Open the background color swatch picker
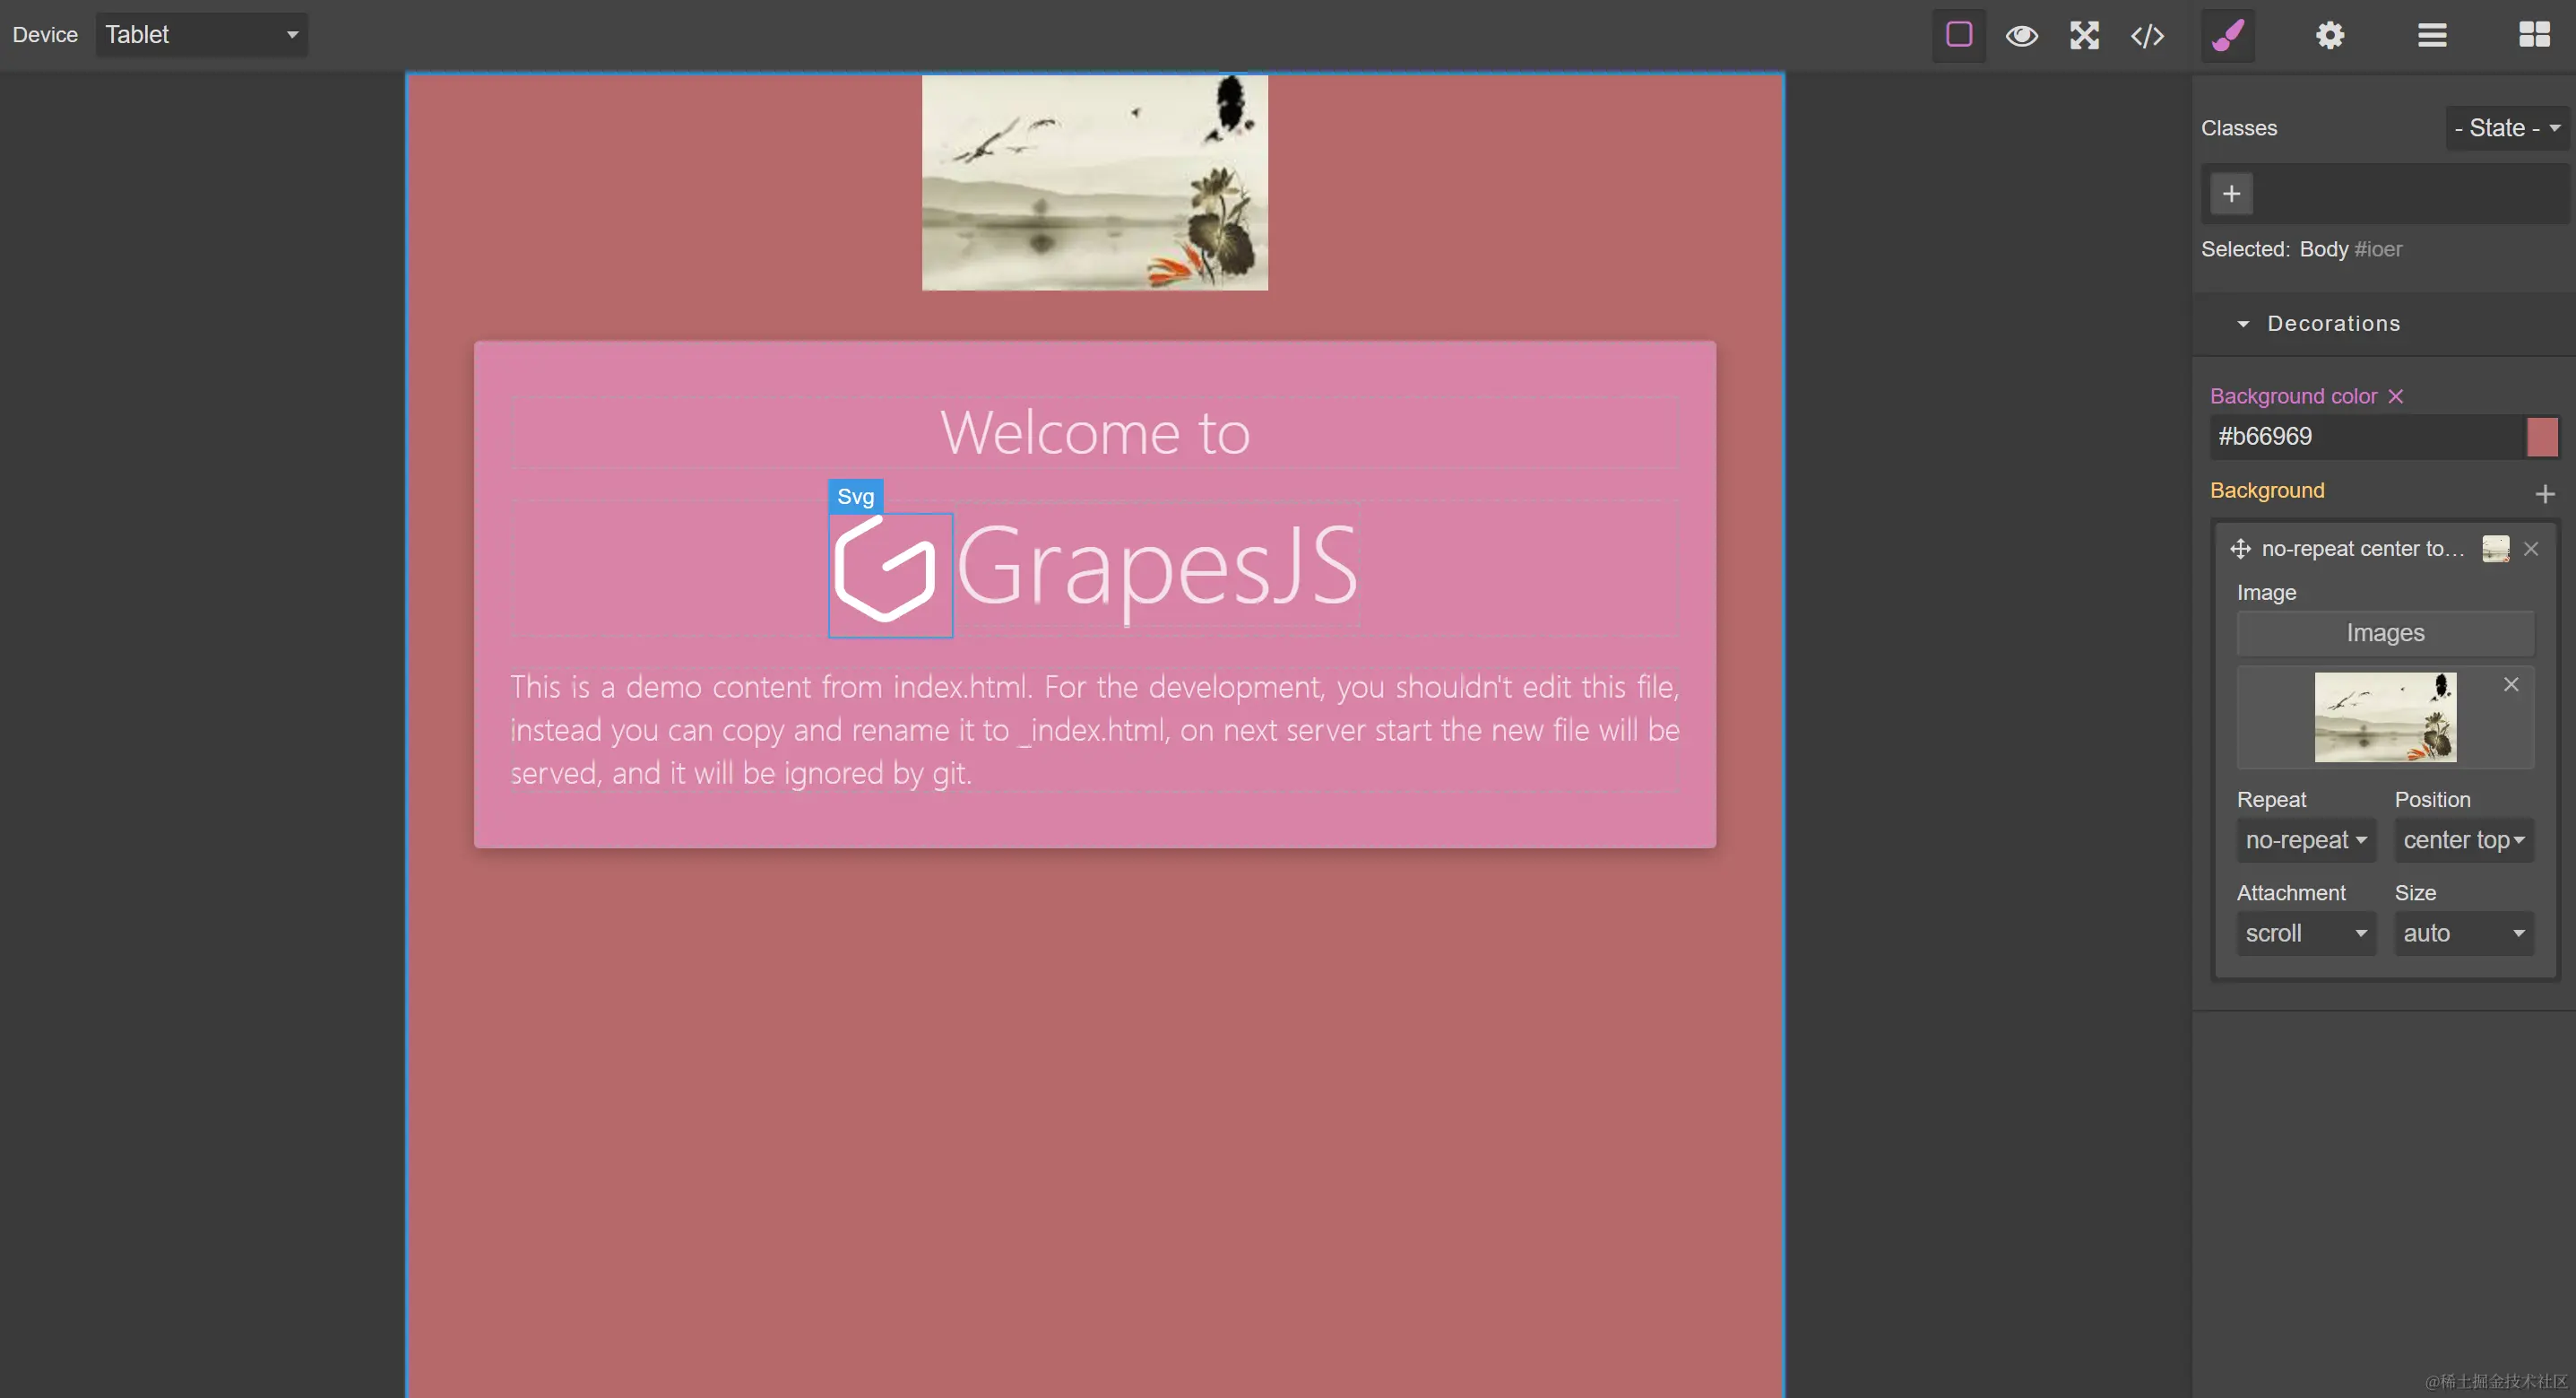This screenshot has height=1398, width=2576. [x=2542, y=437]
